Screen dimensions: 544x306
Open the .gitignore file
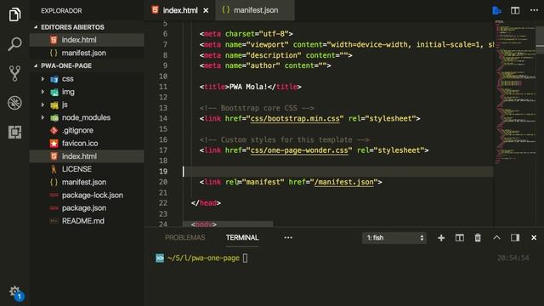tap(87, 130)
